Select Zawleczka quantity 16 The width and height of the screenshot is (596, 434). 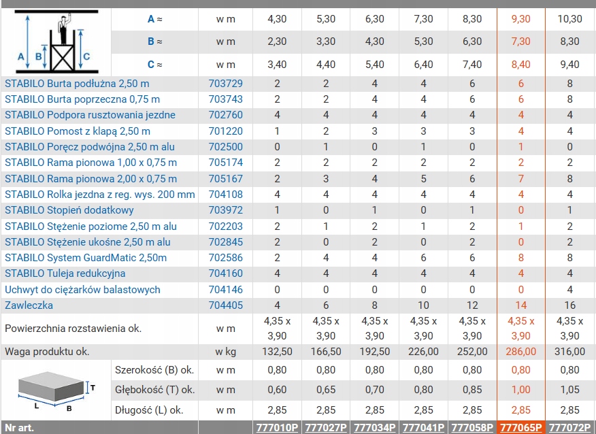click(x=569, y=305)
